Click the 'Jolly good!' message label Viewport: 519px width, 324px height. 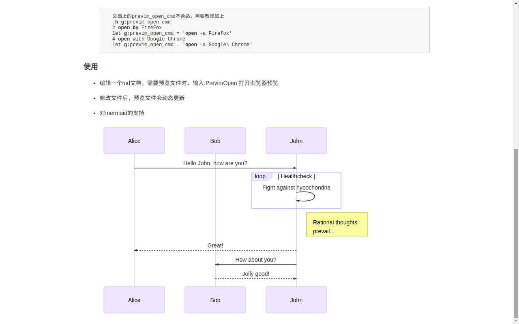256,274
